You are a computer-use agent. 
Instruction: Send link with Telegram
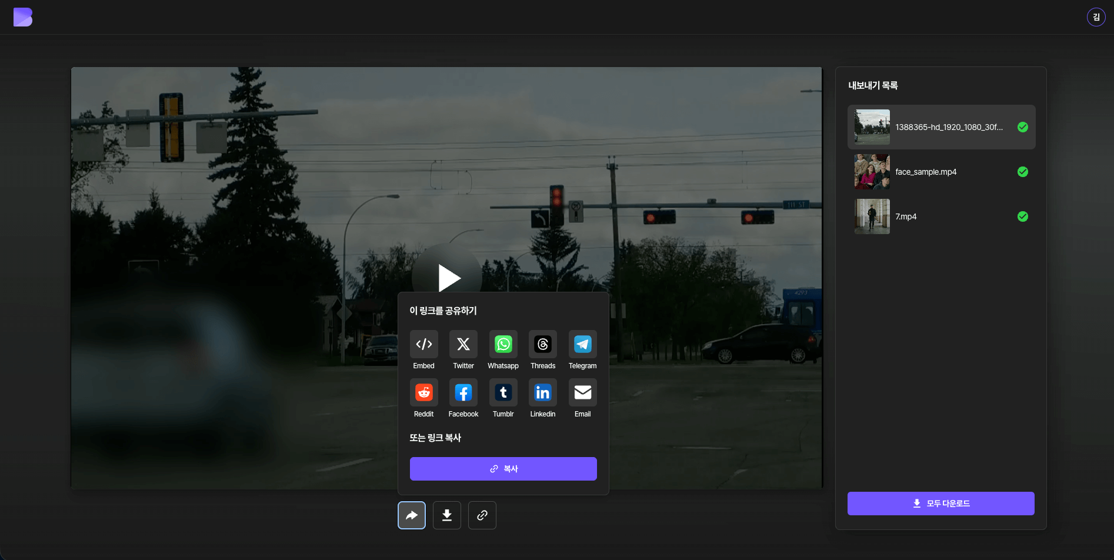click(x=582, y=344)
